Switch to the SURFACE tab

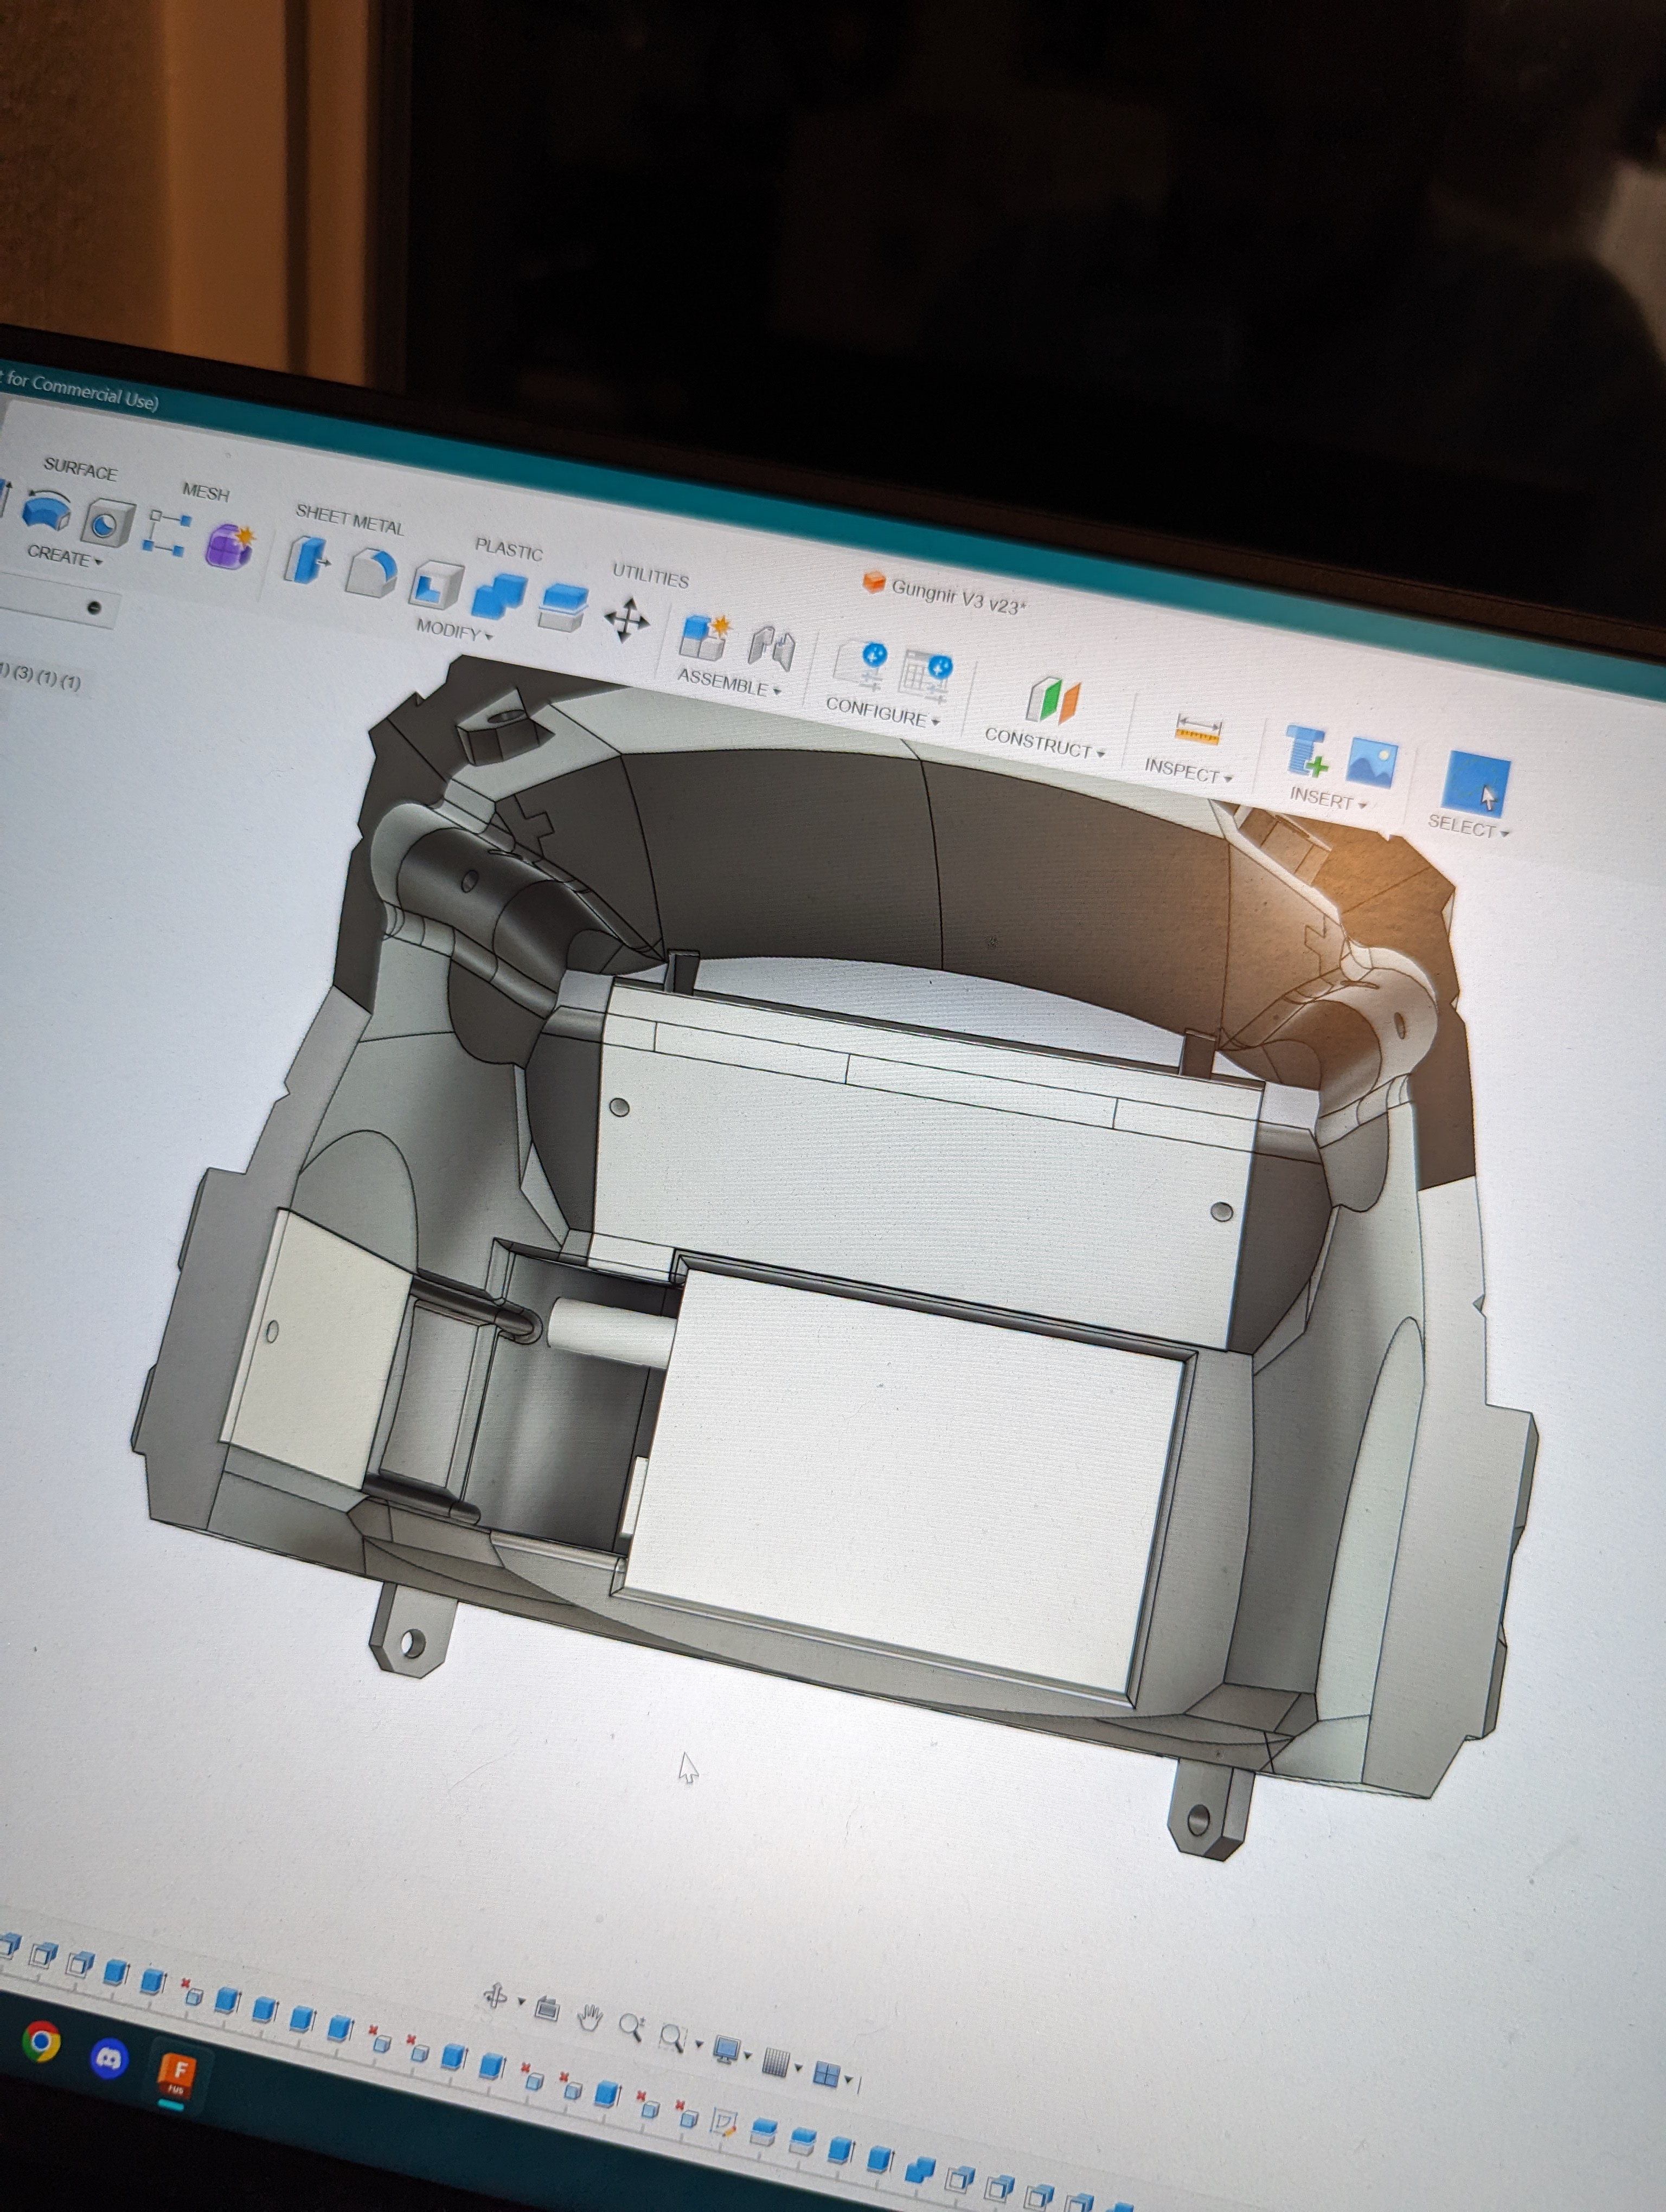click(81, 469)
